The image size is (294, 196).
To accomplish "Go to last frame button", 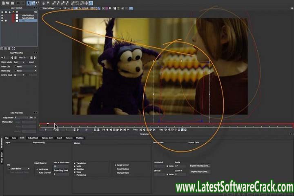I will [125, 130].
